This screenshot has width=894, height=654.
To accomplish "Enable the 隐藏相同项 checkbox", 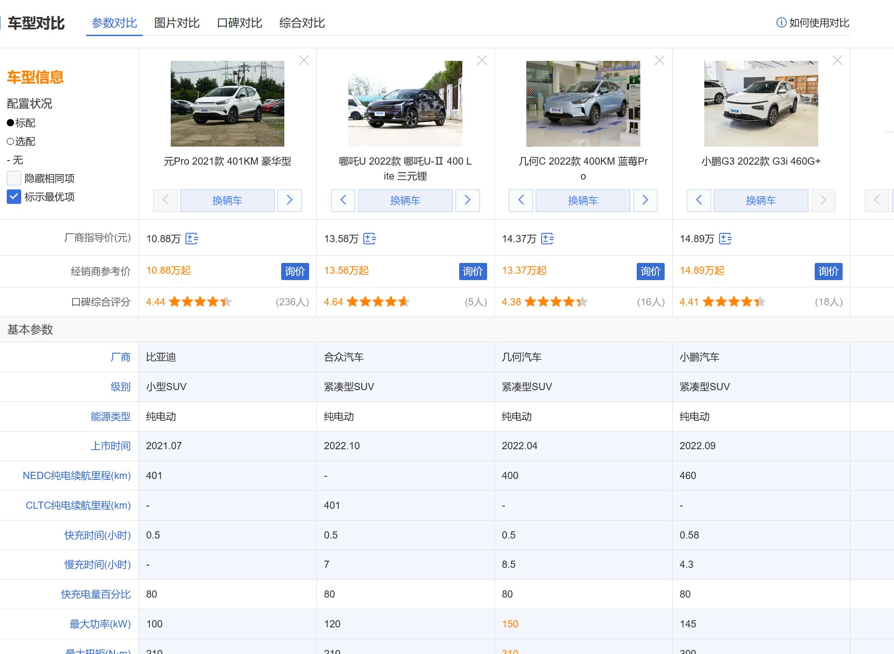I will click(x=14, y=178).
